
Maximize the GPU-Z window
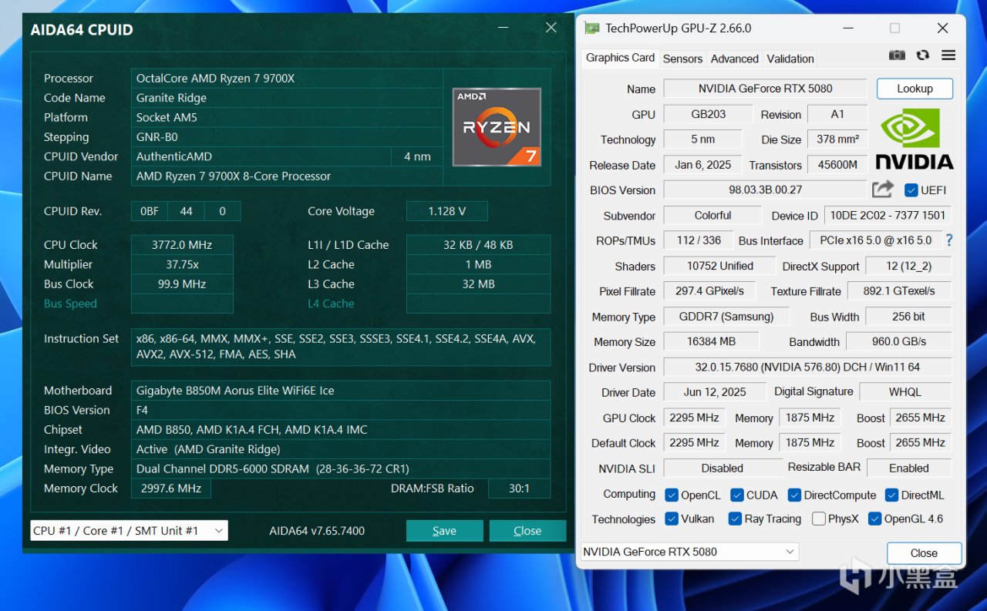point(894,29)
